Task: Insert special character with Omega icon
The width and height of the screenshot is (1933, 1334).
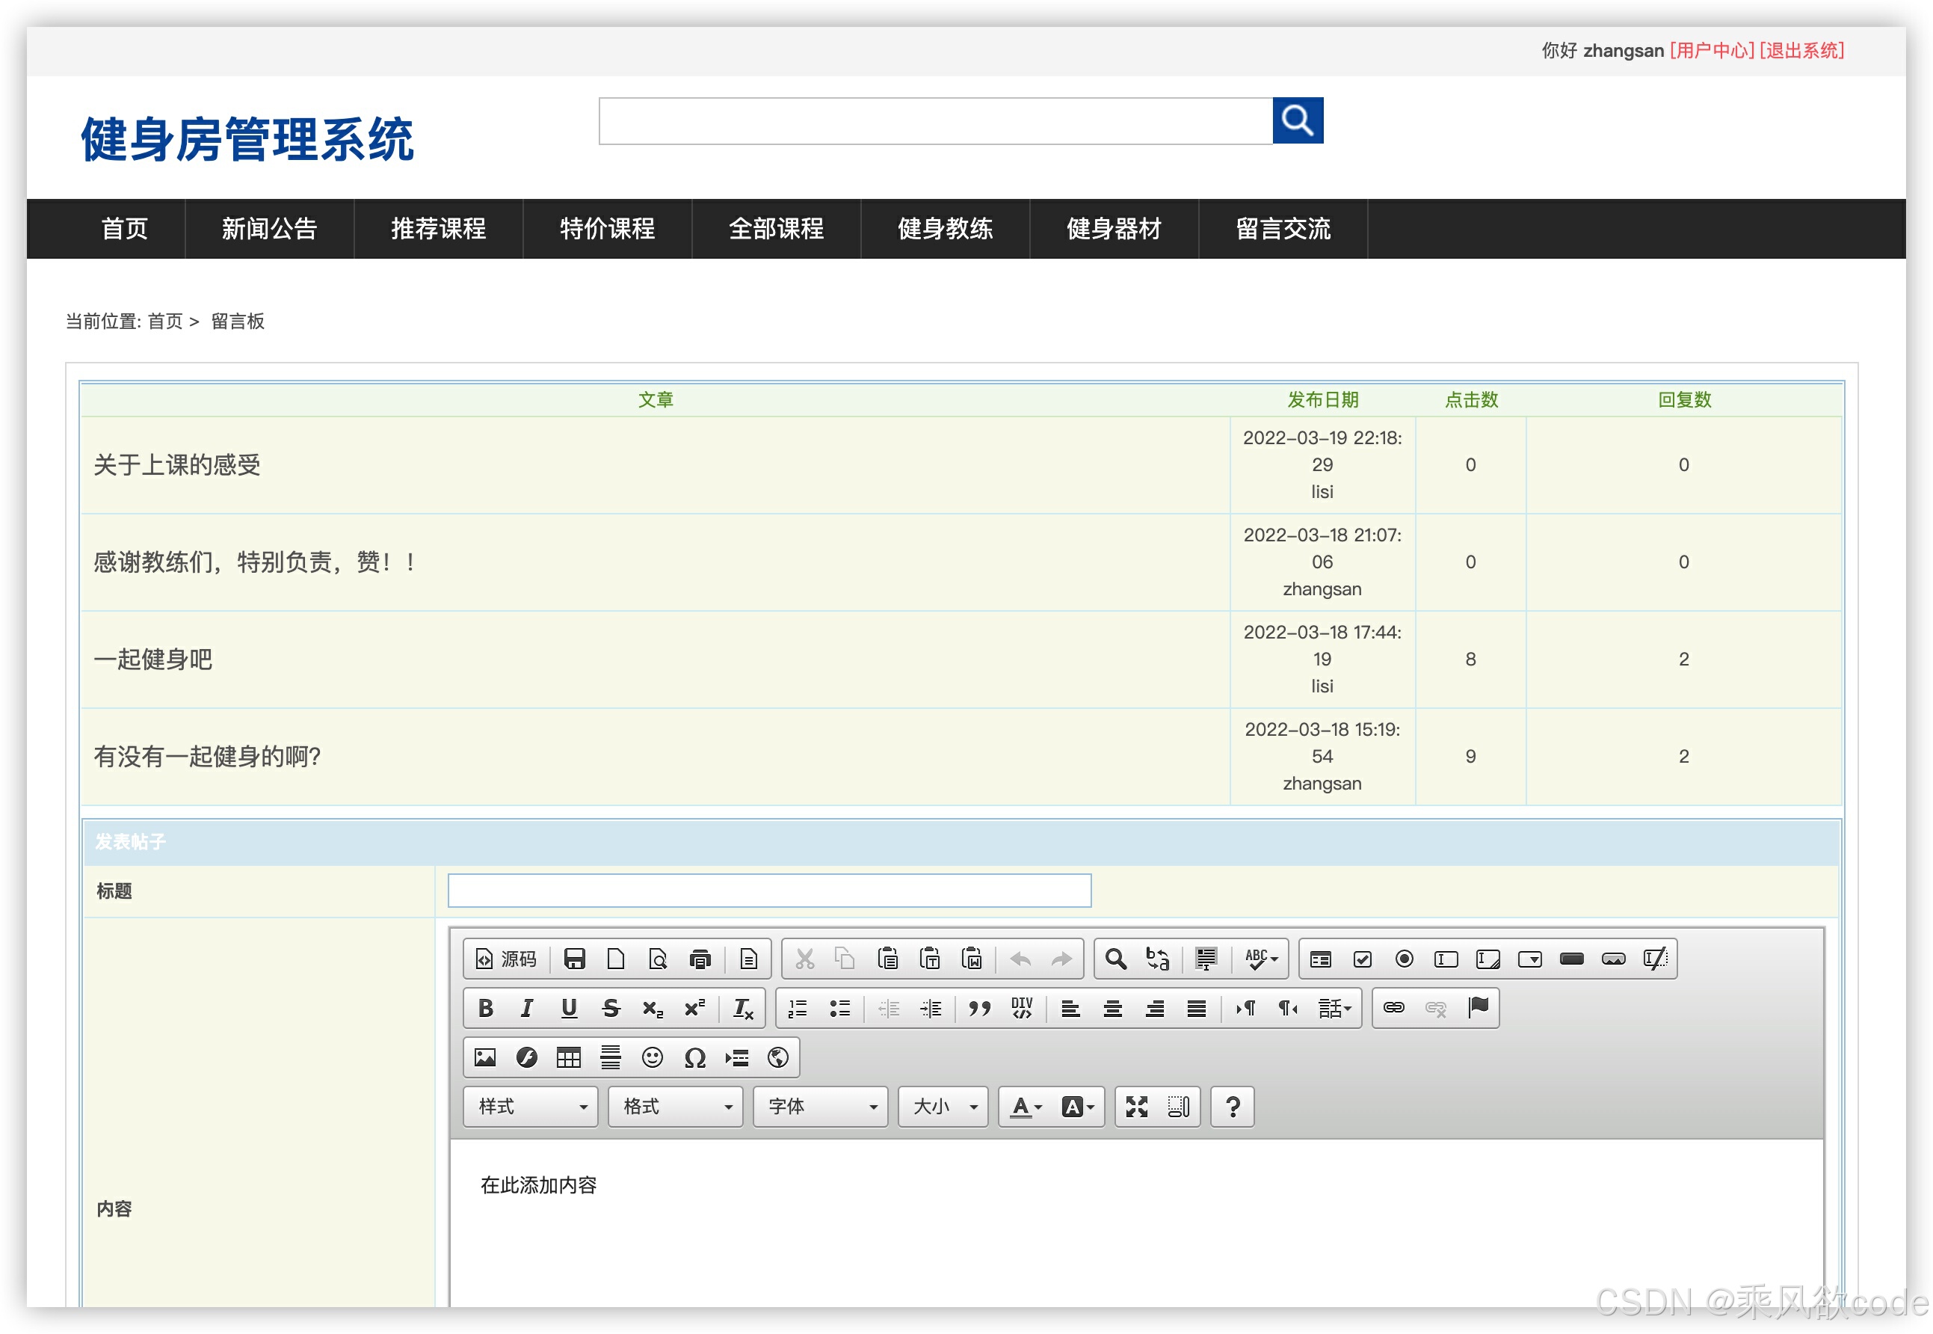Action: pyautogui.click(x=694, y=1057)
